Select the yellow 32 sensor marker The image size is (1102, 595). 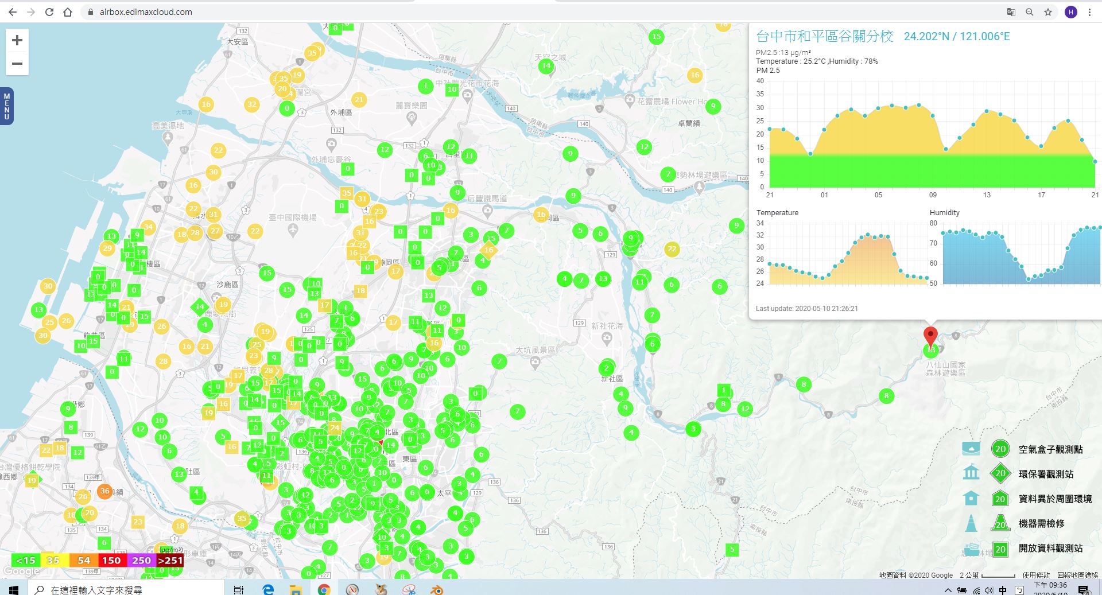(x=252, y=104)
